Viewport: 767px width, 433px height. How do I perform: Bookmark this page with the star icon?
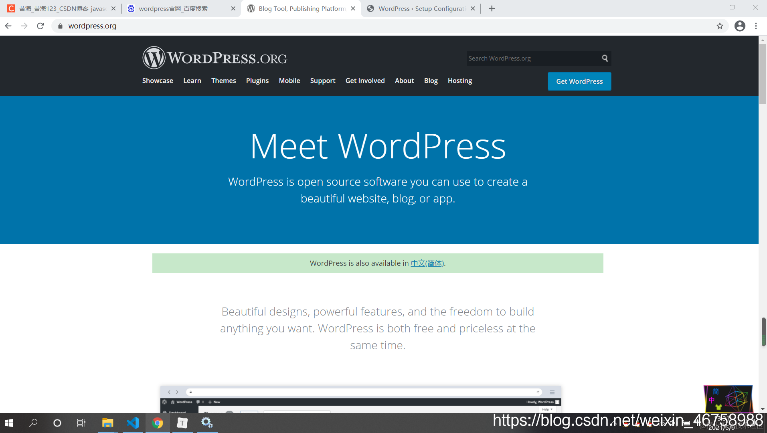720,26
